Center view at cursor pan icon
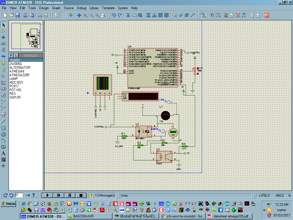 pyautogui.click(x=79, y=15)
